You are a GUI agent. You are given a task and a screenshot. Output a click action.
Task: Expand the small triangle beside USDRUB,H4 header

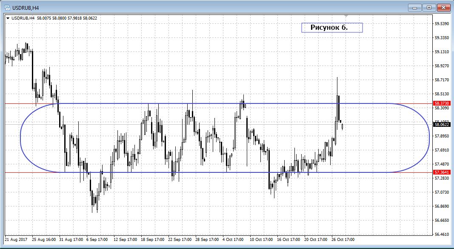(x=8, y=18)
